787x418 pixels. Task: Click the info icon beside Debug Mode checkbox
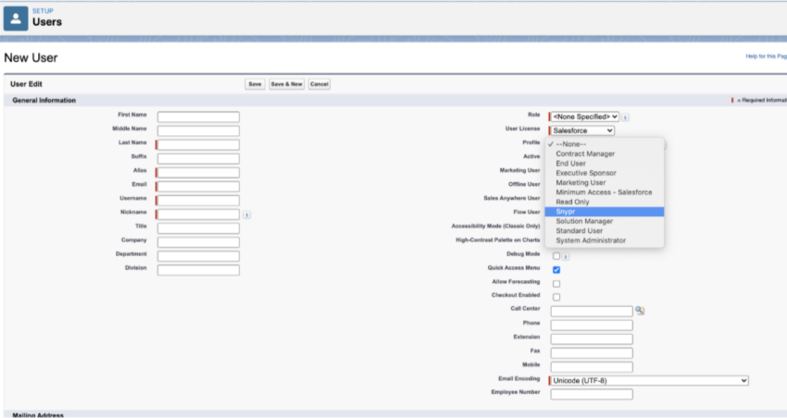pyautogui.click(x=566, y=256)
